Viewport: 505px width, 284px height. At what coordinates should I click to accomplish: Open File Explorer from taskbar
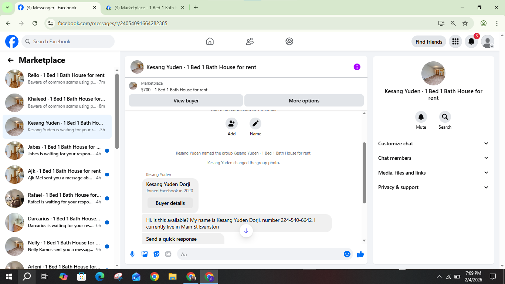coord(173,276)
